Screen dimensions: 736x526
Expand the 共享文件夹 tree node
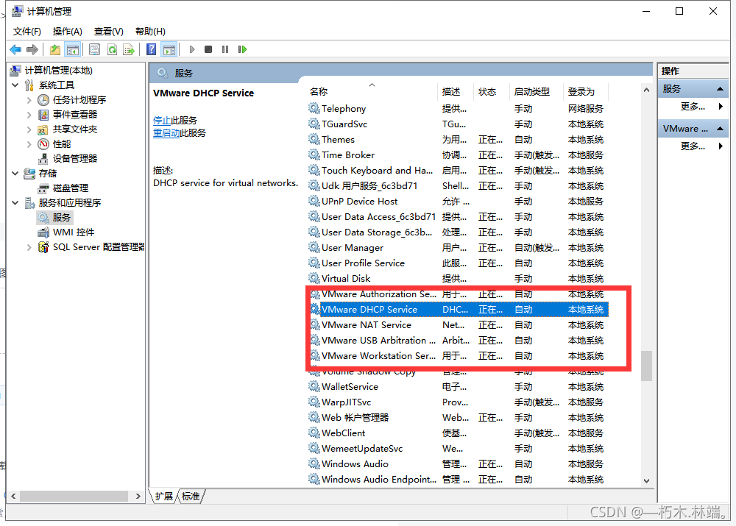click(29, 129)
